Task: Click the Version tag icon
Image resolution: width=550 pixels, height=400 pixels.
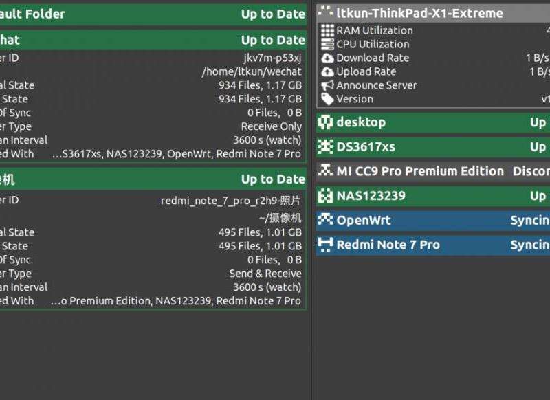Action: 327,99
